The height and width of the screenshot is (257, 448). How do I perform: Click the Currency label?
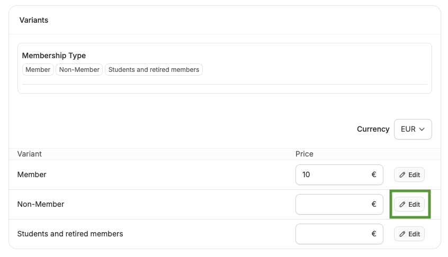tap(373, 129)
